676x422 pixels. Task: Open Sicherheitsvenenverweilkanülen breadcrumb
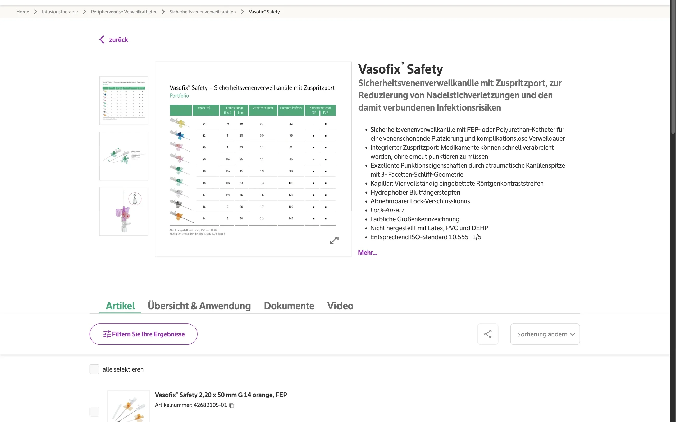coord(203,12)
